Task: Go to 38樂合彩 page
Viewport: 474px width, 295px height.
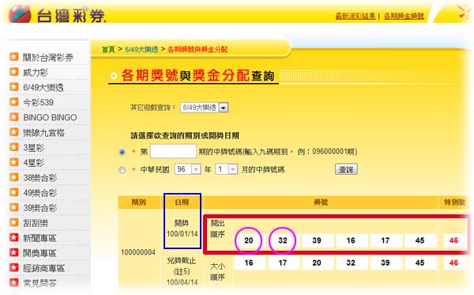Action: pos(40,178)
